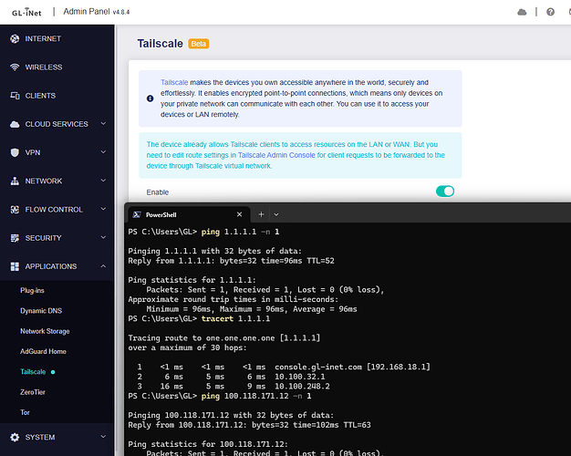
Task: Open Plug-ins under Applications
Action: 32,290
